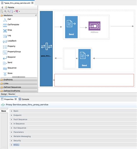Select the pass_thru proxy service block
The height and width of the screenshot is (149, 137).
[x=46, y=49]
